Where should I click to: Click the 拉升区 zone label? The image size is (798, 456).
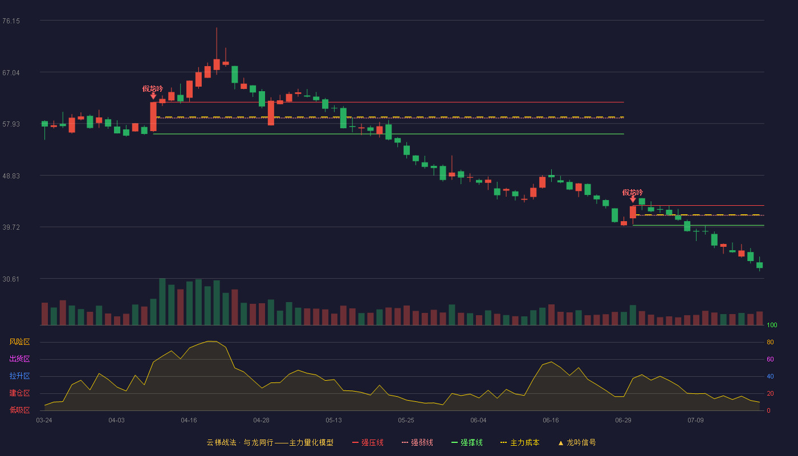[19, 376]
